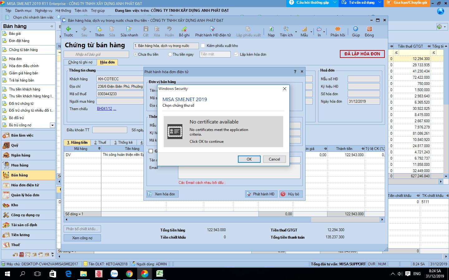The image size is (449, 280).
Task: Tick the checkbox in the electronic invoice dialog
Action: point(151,151)
